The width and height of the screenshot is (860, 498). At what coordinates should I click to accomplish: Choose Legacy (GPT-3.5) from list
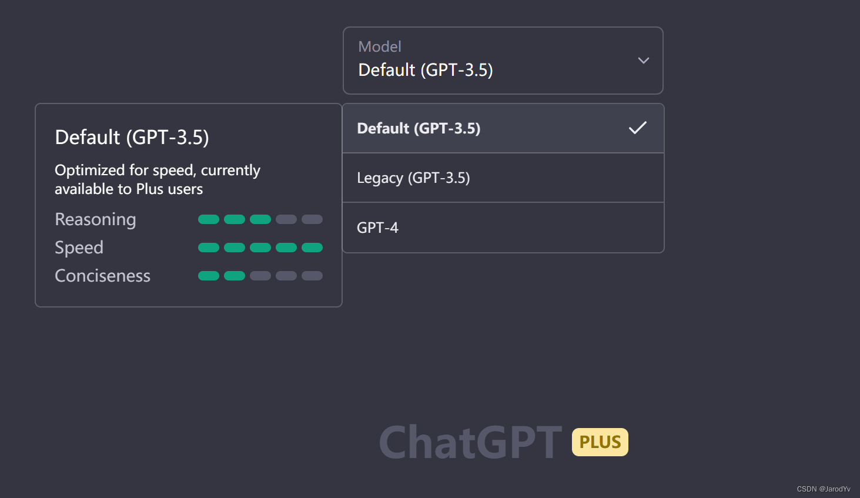point(413,178)
